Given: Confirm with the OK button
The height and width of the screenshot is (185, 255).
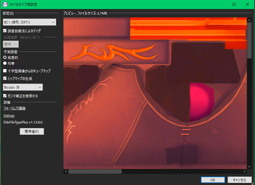Looking at the screenshot, I should (x=213, y=180).
